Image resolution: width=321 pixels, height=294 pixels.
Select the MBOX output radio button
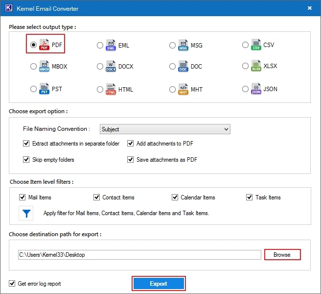pos(33,67)
